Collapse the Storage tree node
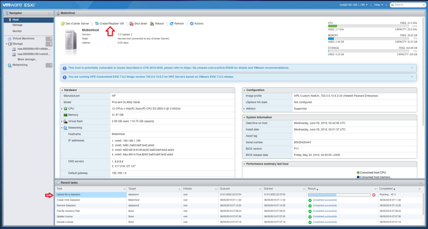Image resolution: width=428 pixels, height=229 pixels. 6,44
